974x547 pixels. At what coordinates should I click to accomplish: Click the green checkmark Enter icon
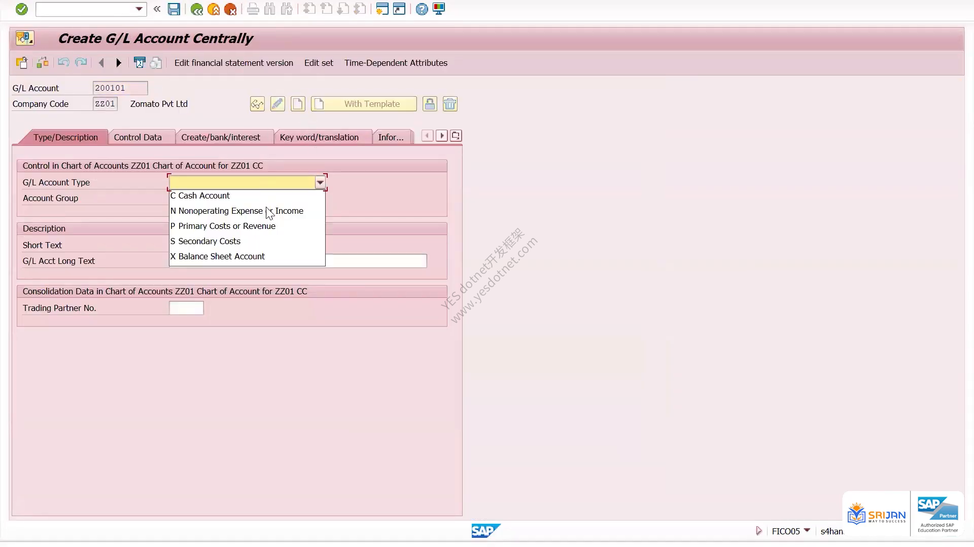(x=21, y=9)
